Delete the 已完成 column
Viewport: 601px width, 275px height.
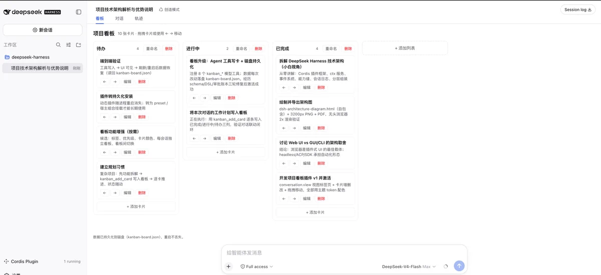click(348, 49)
